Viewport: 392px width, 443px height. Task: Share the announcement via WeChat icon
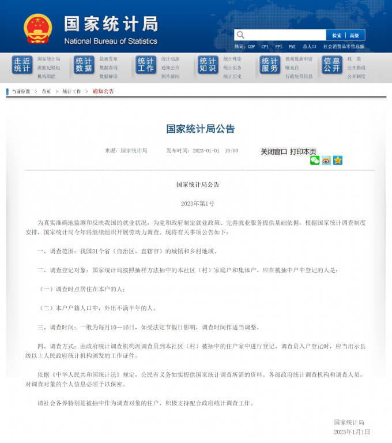click(315, 160)
